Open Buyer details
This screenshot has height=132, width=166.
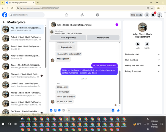pyautogui.click(x=66, y=47)
